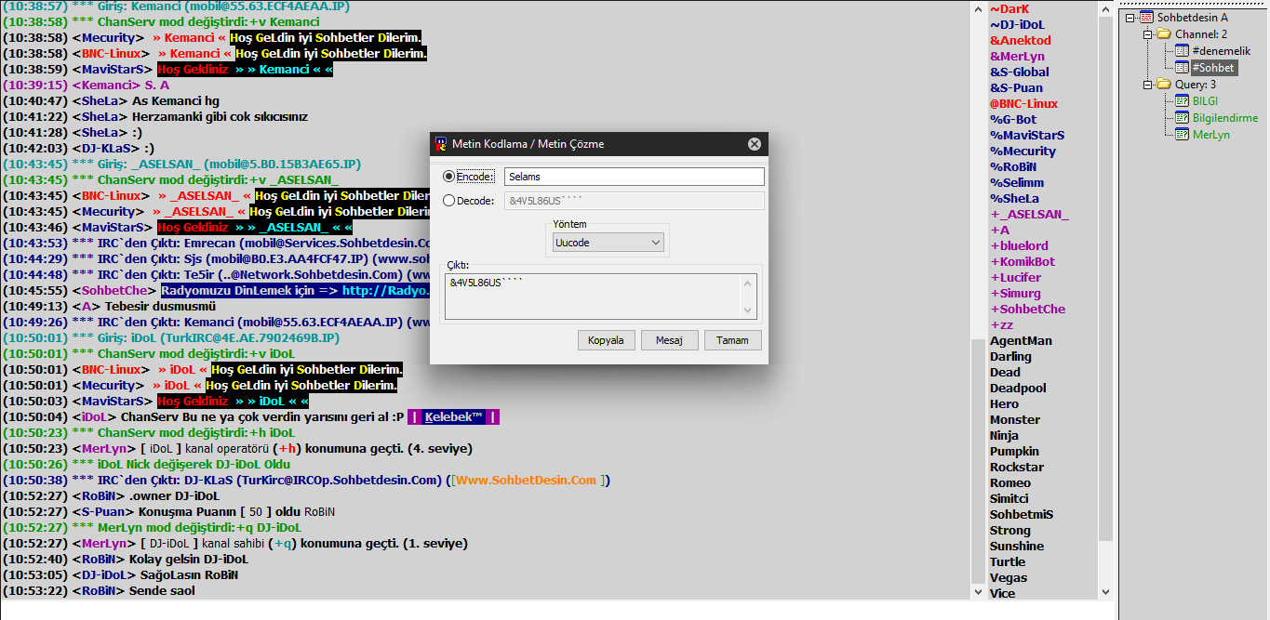Click the chat window scrollbar up arrow
Screen dimensions: 1270x620
pyautogui.click(x=978, y=8)
